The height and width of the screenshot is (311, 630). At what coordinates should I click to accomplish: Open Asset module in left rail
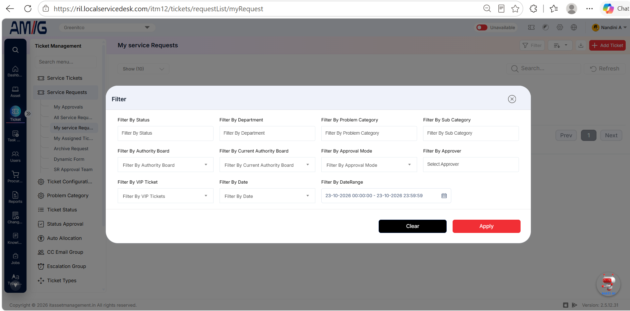[x=15, y=92]
